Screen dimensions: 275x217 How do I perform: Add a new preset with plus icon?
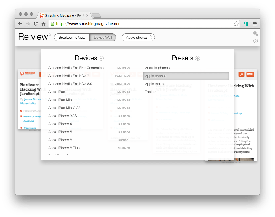click(x=197, y=58)
